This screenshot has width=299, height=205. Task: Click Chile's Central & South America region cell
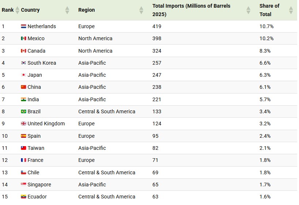[x=107, y=172]
